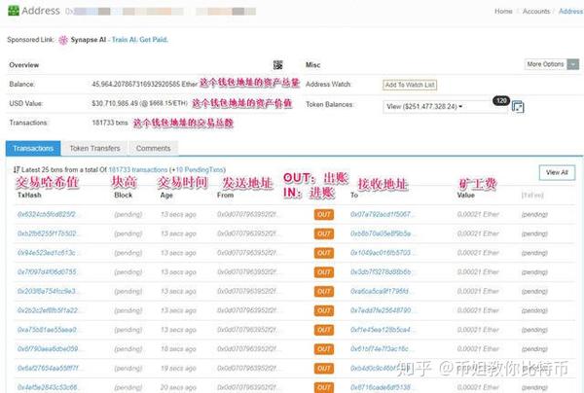
Task: Click the Address Watch label
Action: tap(328, 84)
